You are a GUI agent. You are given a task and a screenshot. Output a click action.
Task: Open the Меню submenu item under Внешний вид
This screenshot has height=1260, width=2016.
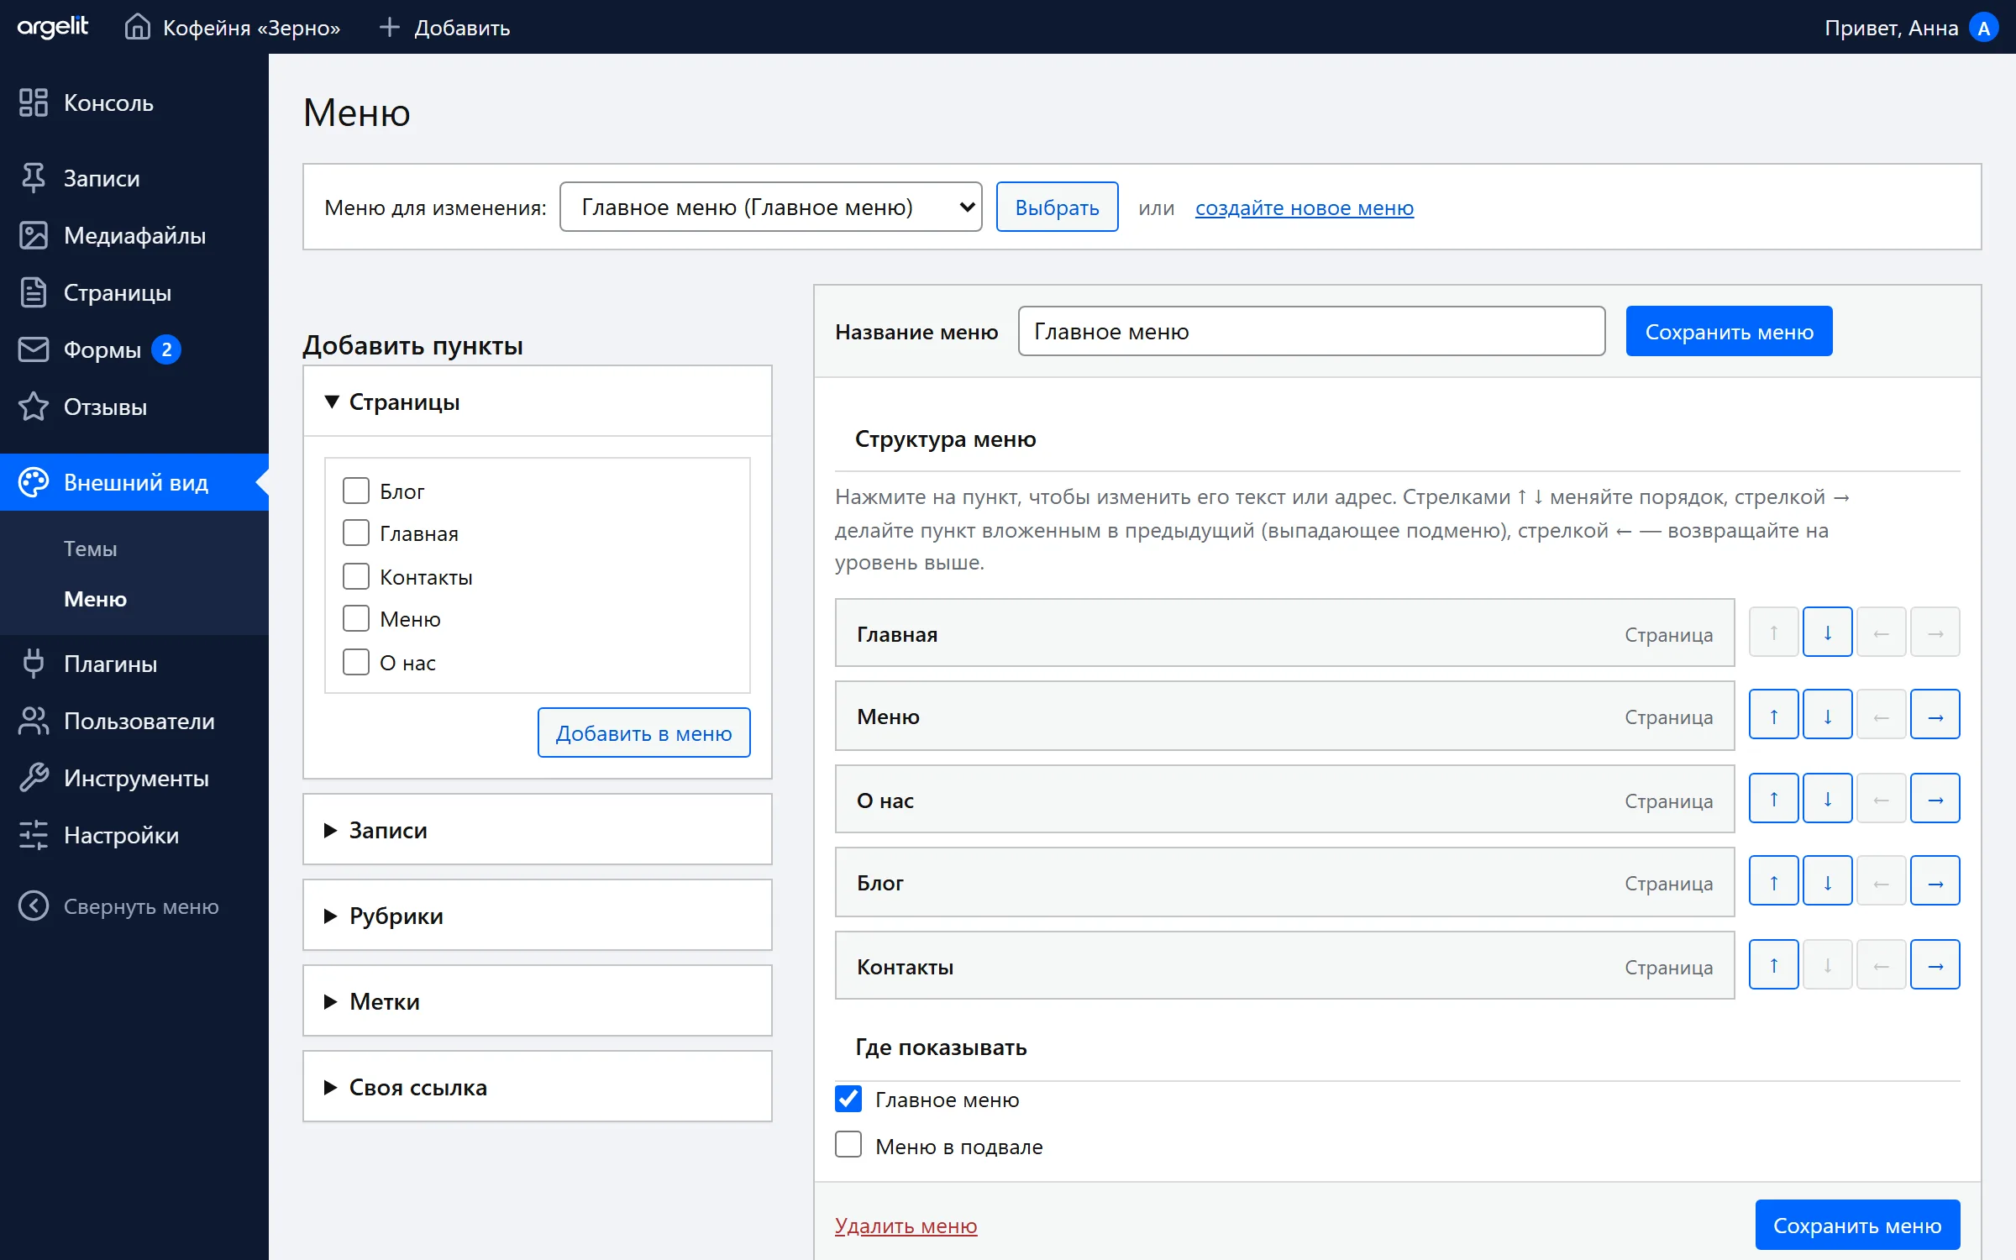[x=96, y=599]
